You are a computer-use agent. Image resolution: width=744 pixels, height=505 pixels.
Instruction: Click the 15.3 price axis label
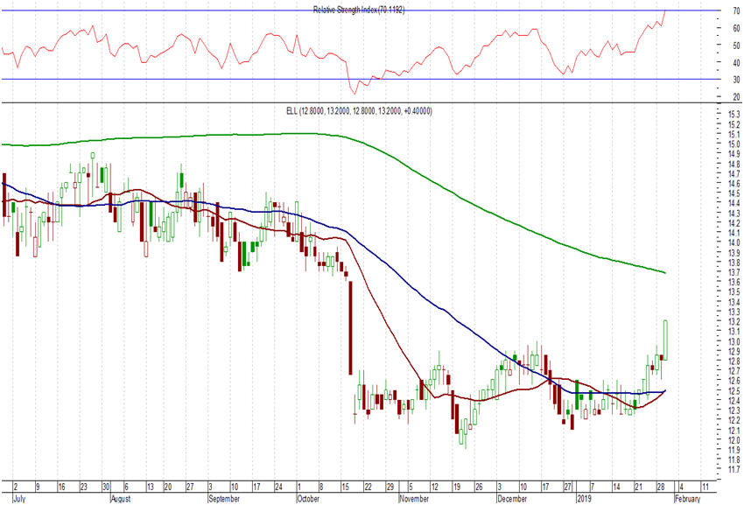coord(734,115)
